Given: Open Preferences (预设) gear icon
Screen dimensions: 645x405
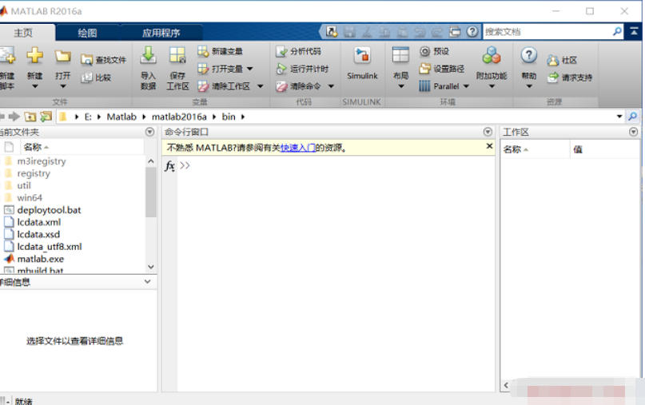Looking at the screenshot, I should (x=424, y=51).
